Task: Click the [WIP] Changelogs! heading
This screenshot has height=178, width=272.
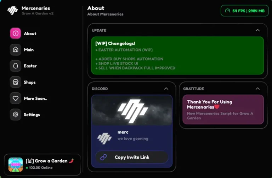Action: tap(115, 43)
